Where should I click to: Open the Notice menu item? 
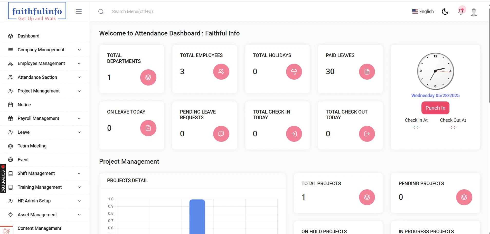(x=24, y=105)
